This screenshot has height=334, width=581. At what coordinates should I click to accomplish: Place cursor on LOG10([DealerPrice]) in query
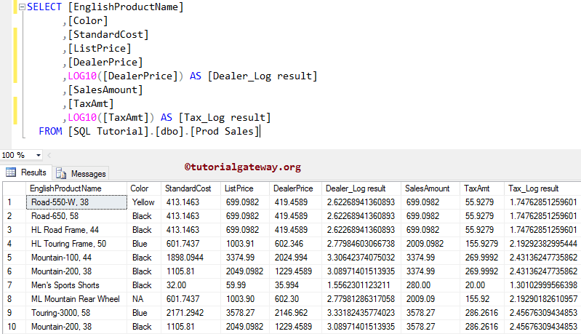click(x=126, y=76)
